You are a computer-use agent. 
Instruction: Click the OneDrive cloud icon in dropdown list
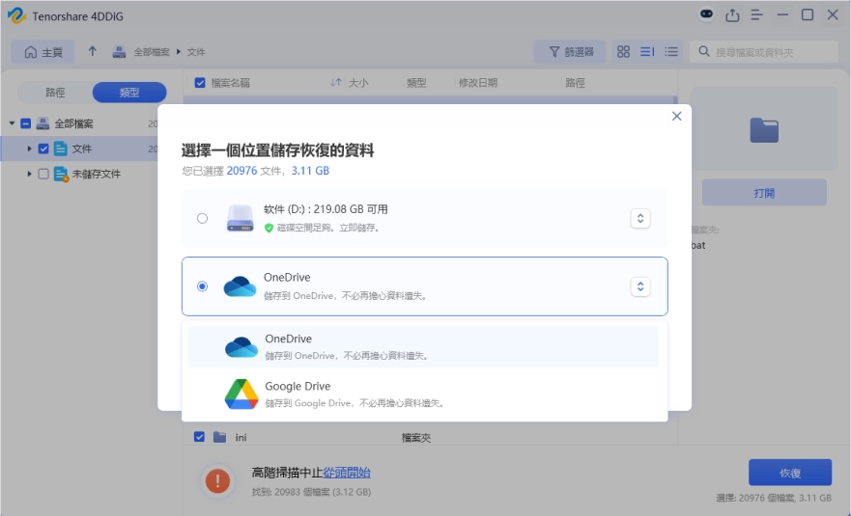(241, 347)
